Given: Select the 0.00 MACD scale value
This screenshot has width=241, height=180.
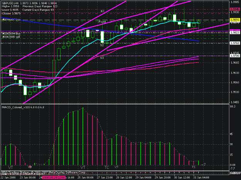Looking at the screenshot, I should [x=233, y=165].
